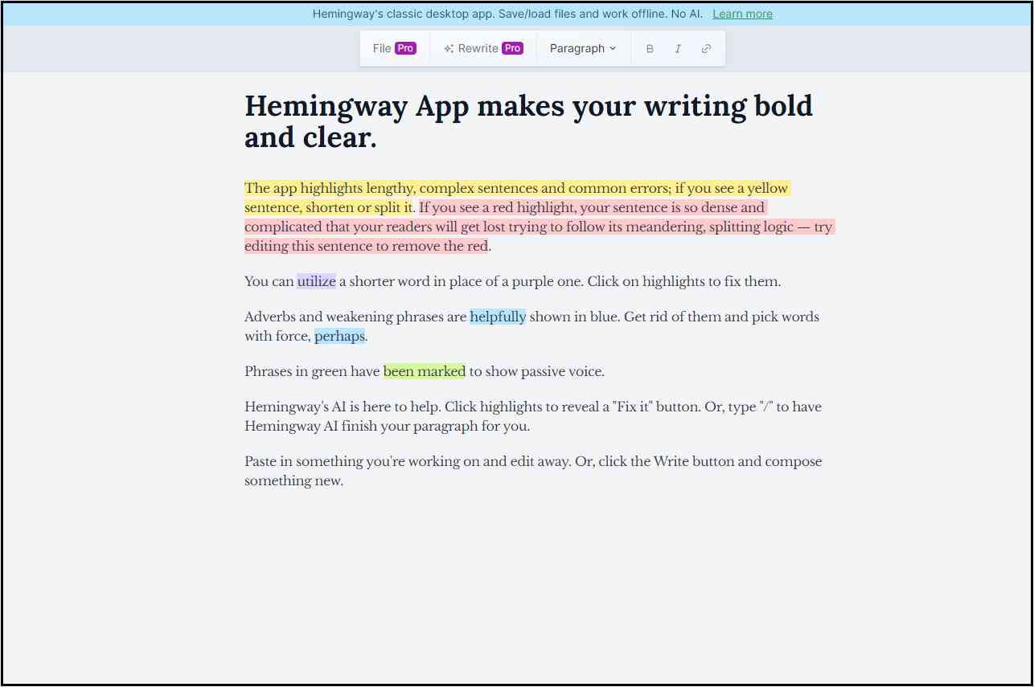Click the insert link icon

tap(706, 49)
